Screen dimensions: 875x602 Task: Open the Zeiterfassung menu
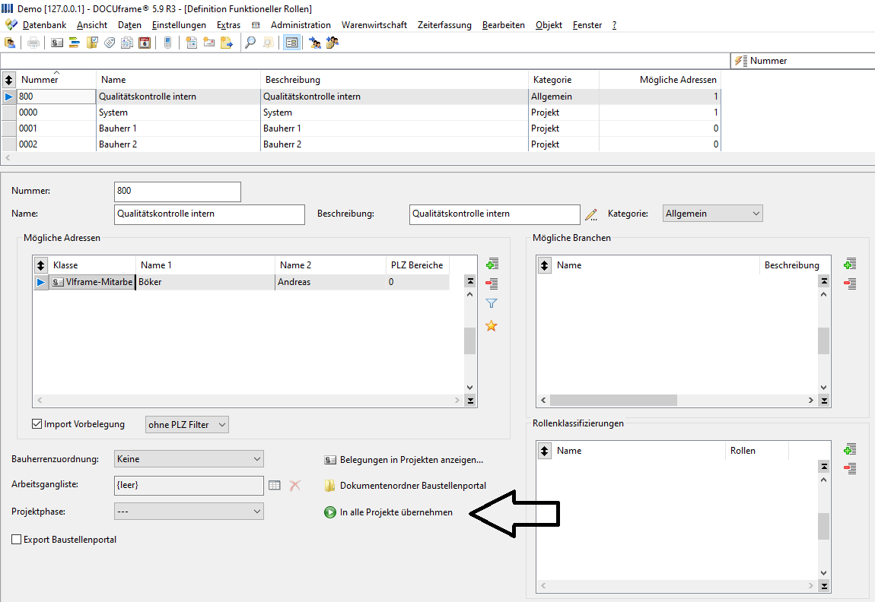click(444, 25)
